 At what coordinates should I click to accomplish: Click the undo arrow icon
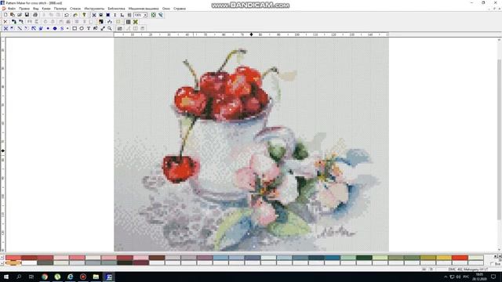[x=67, y=15]
